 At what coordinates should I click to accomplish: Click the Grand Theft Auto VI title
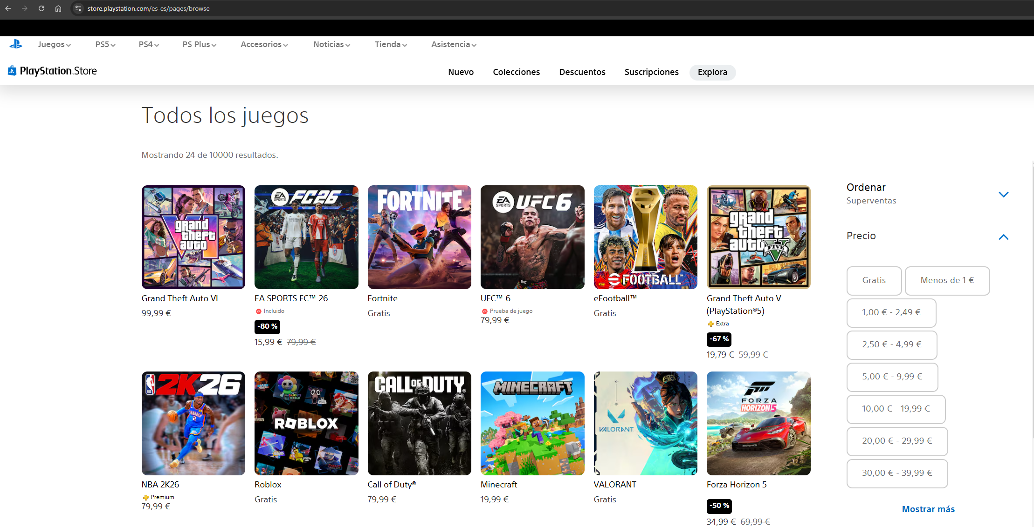click(x=180, y=298)
